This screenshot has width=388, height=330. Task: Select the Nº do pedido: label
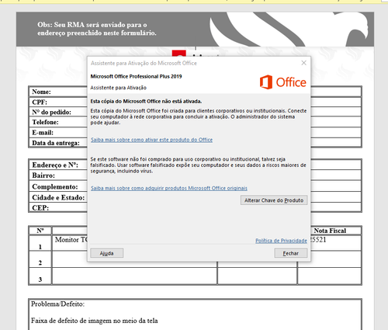[x=51, y=112]
